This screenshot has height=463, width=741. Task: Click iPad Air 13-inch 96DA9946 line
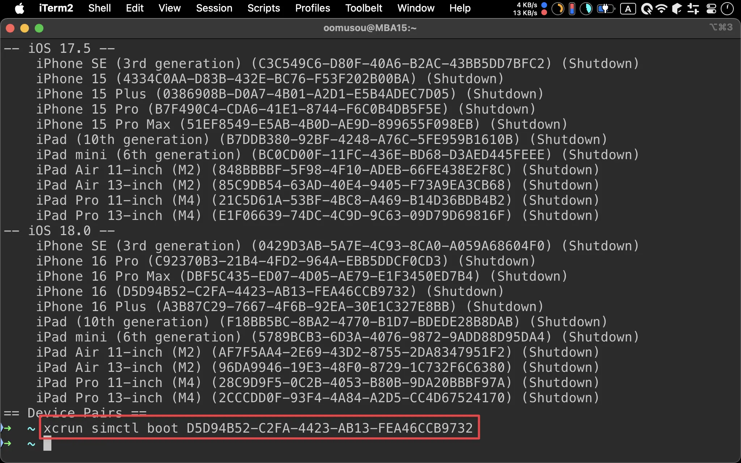[x=318, y=368]
